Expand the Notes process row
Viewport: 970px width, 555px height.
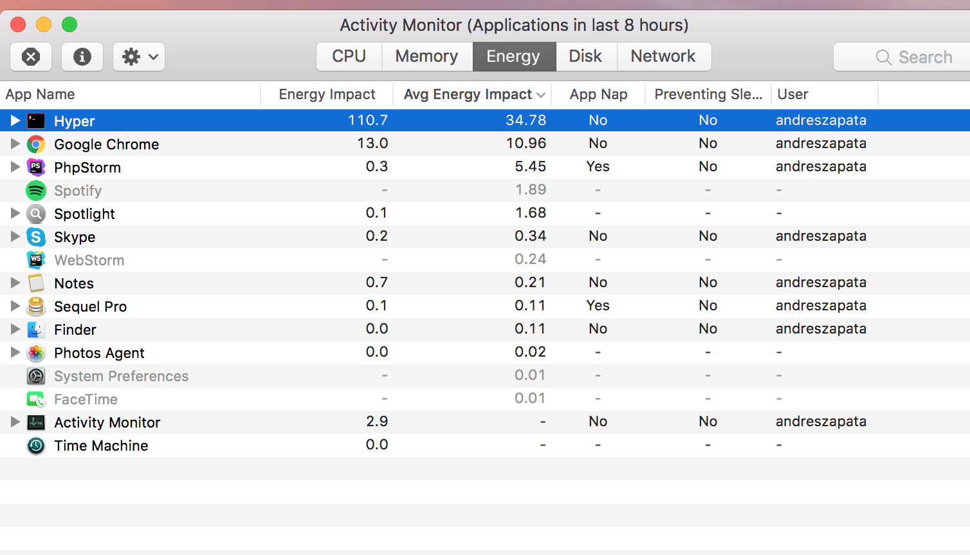[x=15, y=283]
